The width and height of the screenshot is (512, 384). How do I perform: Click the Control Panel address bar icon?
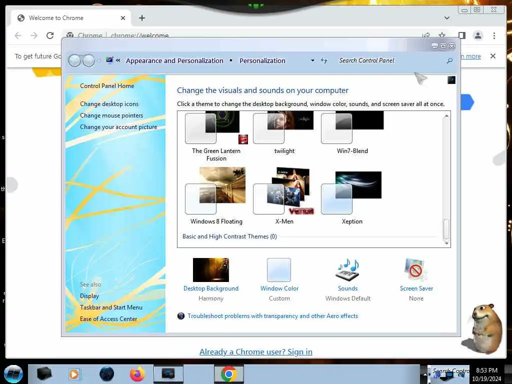pyautogui.click(x=109, y=60)
